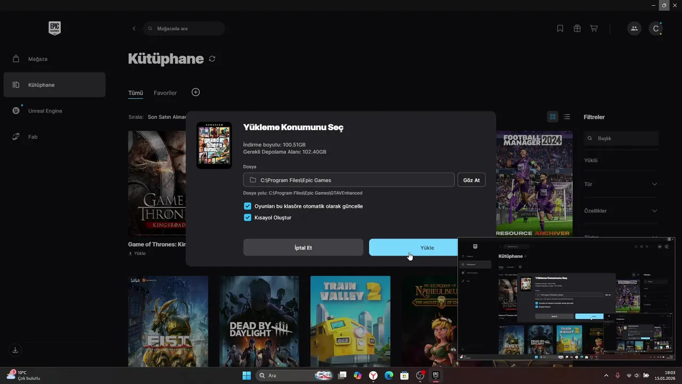Click the picture-in-picture preview window
Screen dimensions: 682x384
566,299
